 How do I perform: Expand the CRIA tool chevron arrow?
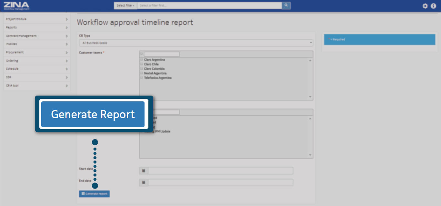[66, 86]
